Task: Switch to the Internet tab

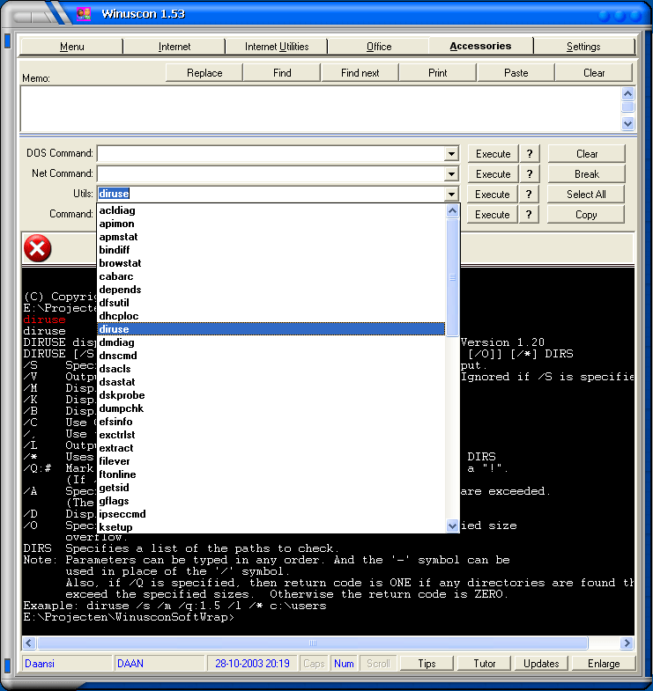Action: (174, 47)
